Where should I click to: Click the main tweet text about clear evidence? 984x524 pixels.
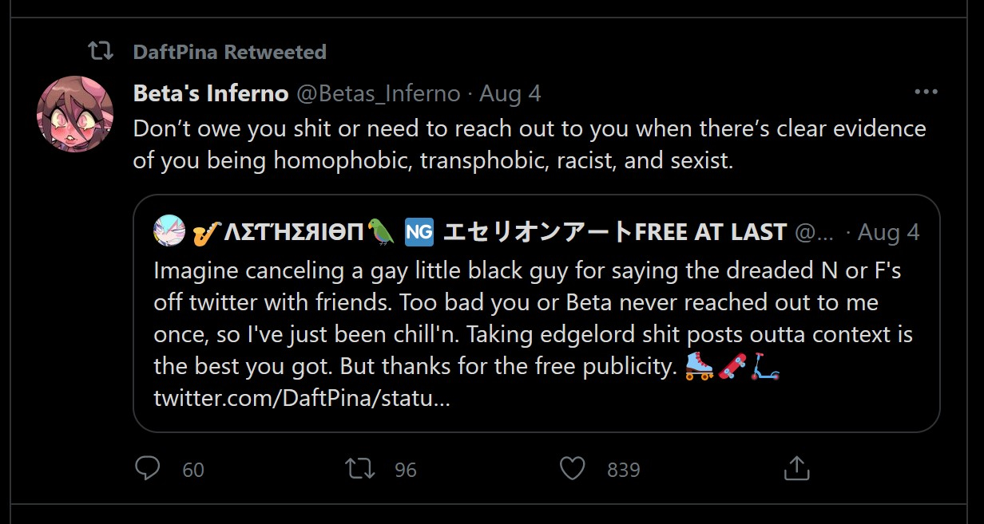530,144
